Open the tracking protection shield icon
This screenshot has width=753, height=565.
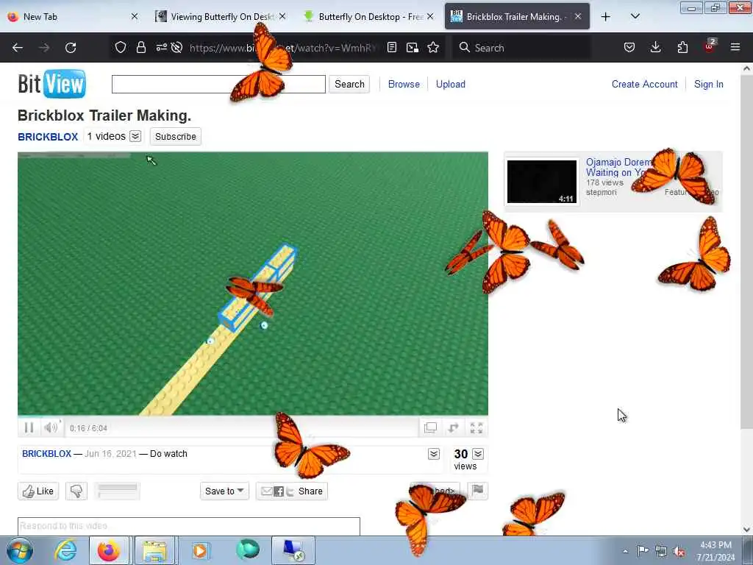(121, 47)
